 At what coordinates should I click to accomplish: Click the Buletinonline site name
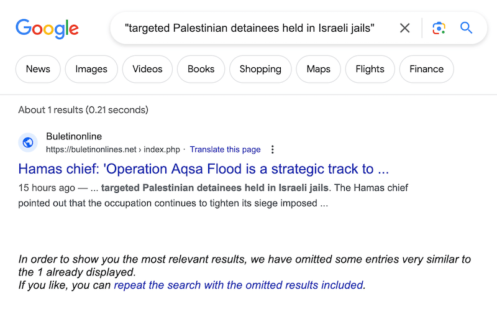[74, 136]
